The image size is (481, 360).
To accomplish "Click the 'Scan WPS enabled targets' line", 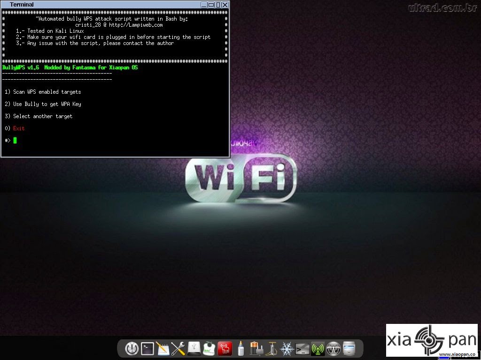I will pyautogui.click(x=43, y=92).
